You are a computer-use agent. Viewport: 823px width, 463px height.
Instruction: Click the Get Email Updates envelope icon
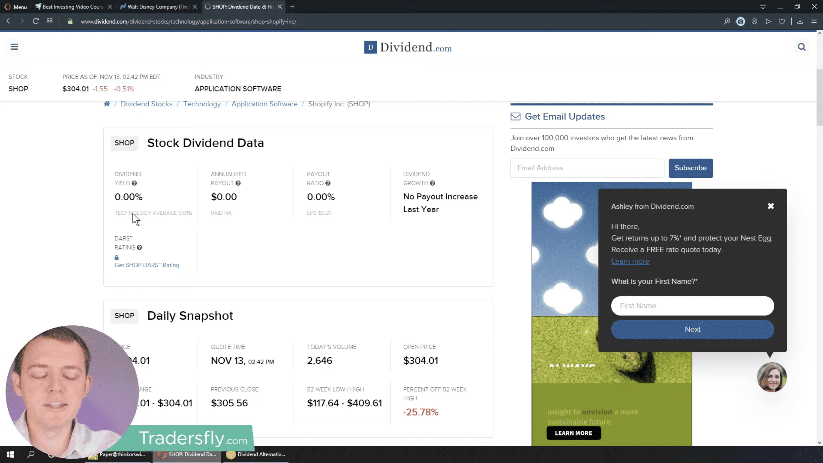click(515, 116)
